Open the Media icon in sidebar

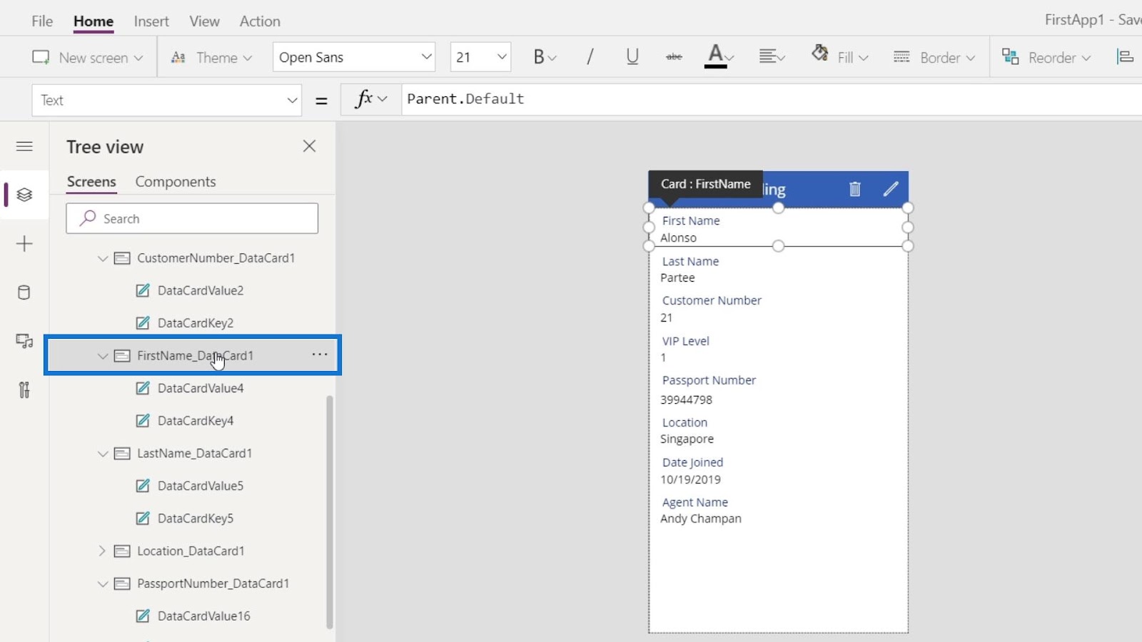pos(24,341)
